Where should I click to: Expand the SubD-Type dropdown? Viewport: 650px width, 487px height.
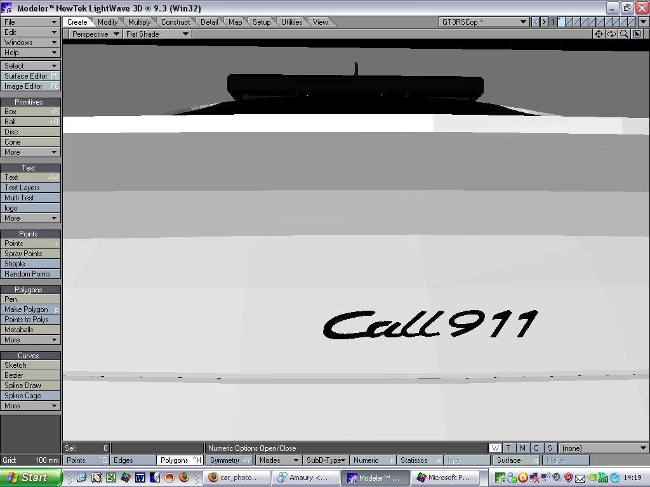(326, 460)
